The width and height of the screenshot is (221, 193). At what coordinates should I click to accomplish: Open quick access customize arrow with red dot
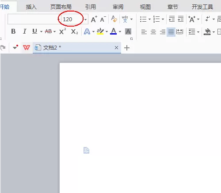[x=15, y=47]
